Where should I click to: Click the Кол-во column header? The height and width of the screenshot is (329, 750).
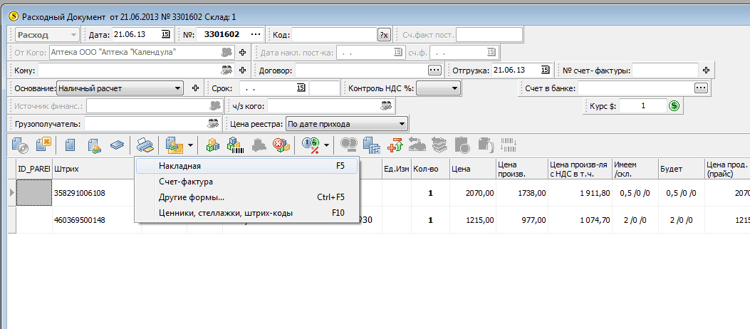pyautogui.click(x=430, y=168)
